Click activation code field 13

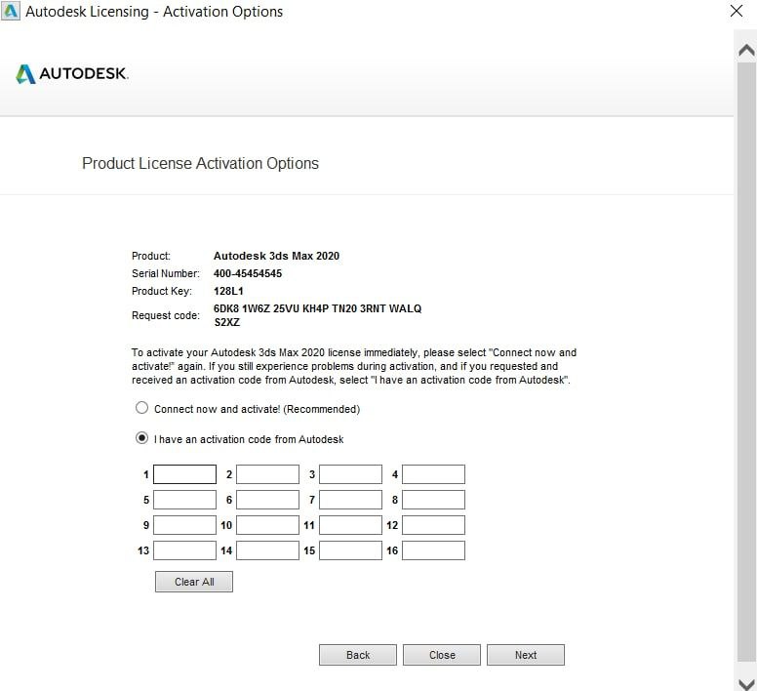(184, 550)
